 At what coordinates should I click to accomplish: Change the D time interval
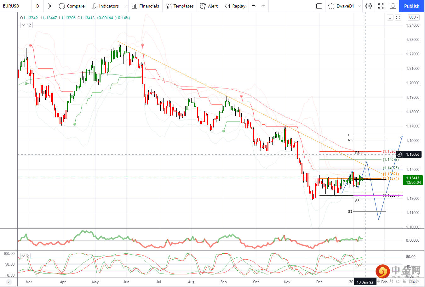pos(37,6)
